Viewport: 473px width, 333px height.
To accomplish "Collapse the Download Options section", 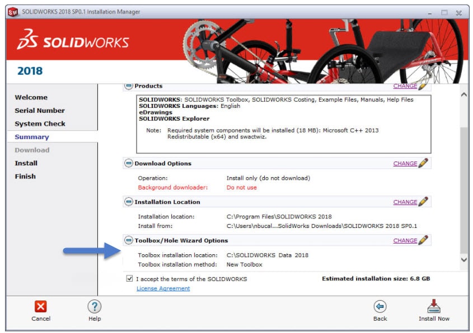I will (129, 163).
